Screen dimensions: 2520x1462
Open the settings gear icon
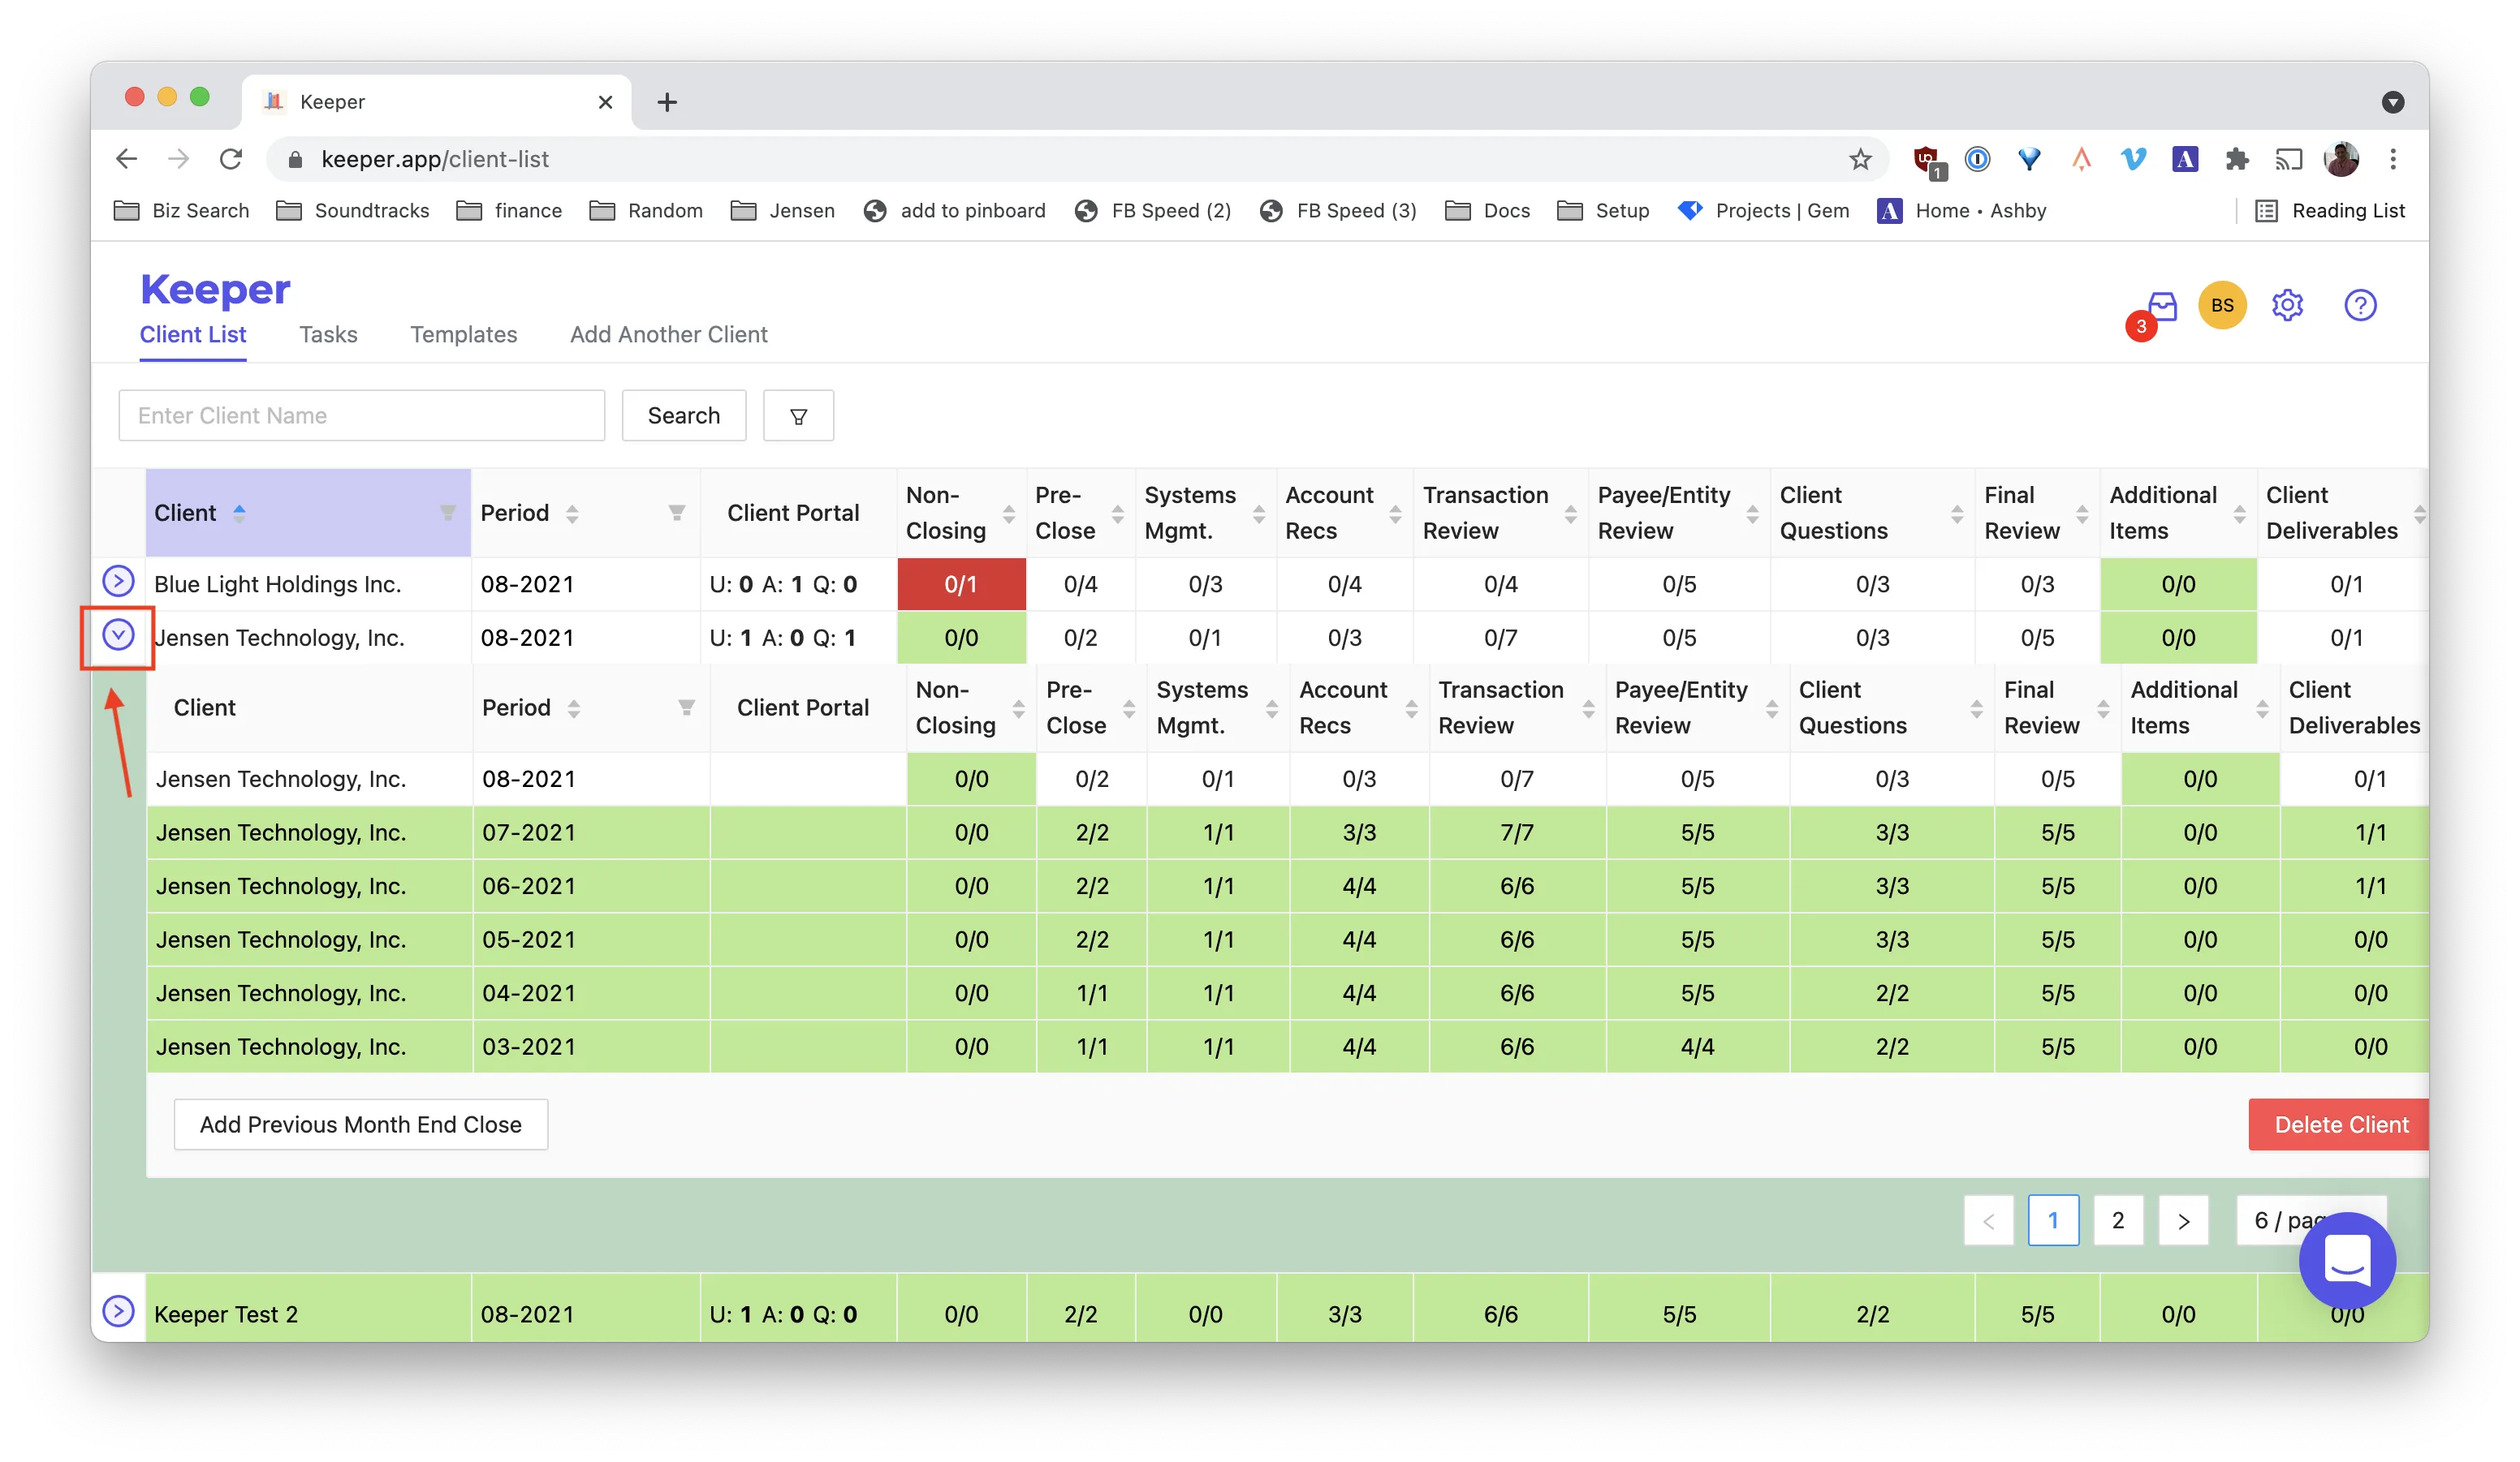click(2287, 305)
